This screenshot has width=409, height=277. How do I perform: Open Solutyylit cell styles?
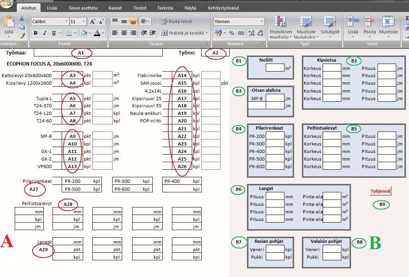point(330,27)
